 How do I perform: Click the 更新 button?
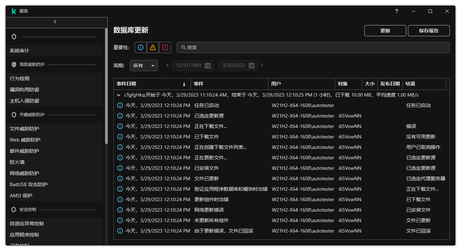(385, 30)
